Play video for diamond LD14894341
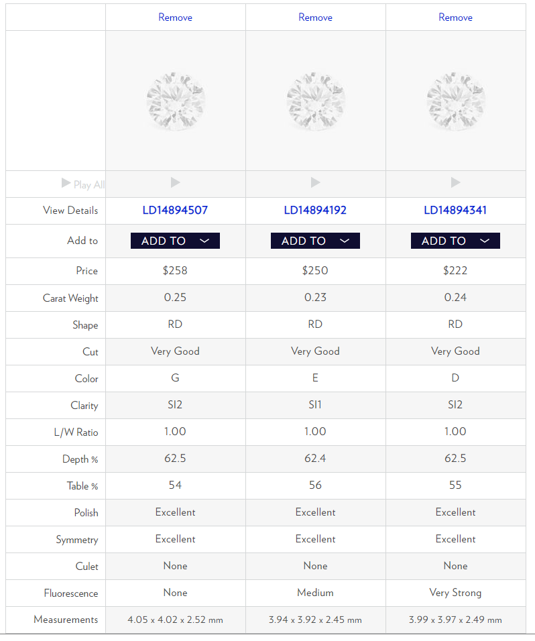The height and width of the screenshot is (641, 535). tap(455, 182)
